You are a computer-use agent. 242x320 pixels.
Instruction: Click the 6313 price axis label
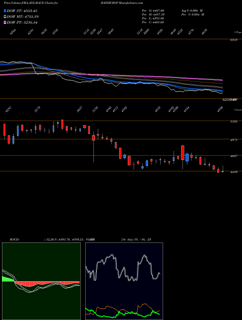tap(234, 40)
